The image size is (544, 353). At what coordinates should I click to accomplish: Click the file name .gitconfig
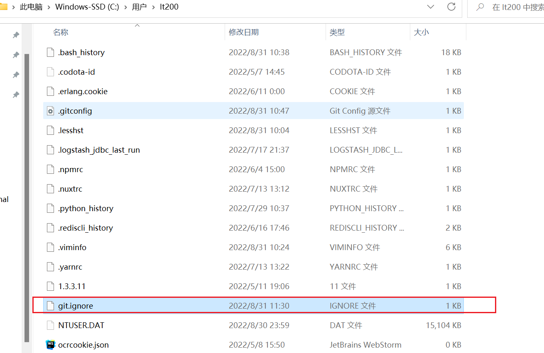pos(75,111)
